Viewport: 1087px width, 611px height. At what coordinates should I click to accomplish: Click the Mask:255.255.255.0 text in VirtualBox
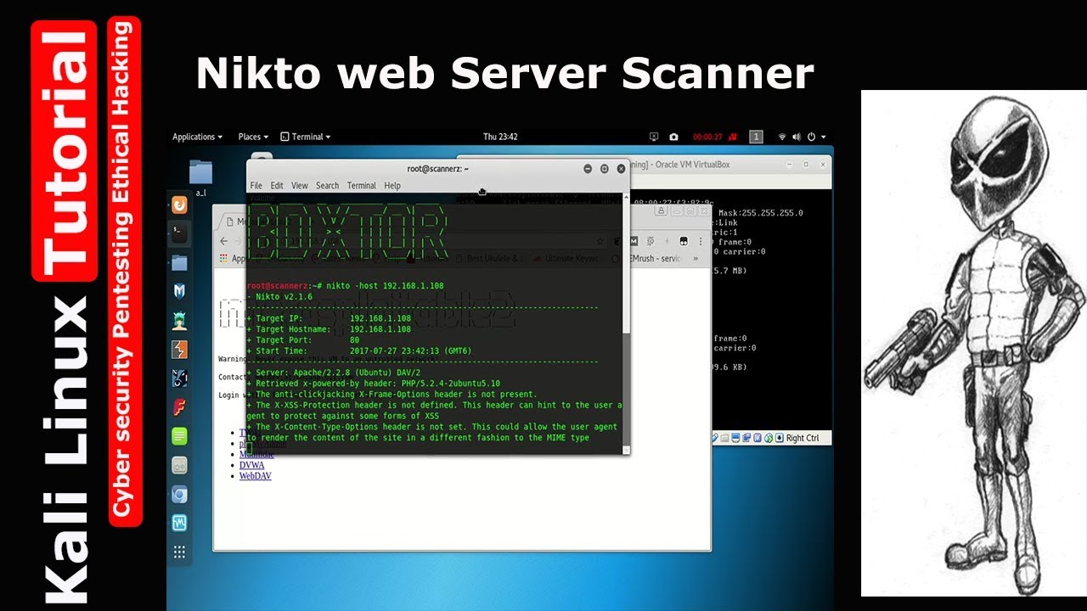[760, 213]
